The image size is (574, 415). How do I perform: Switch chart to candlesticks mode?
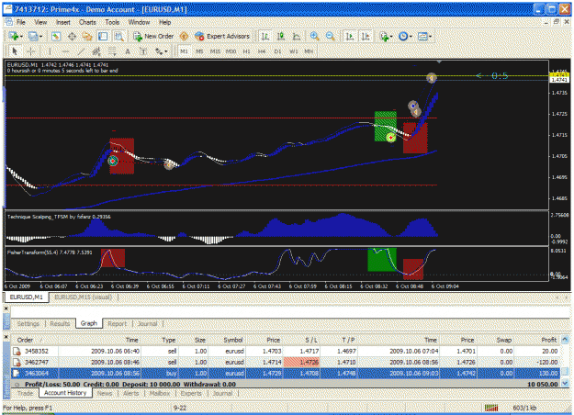(281, 36)
